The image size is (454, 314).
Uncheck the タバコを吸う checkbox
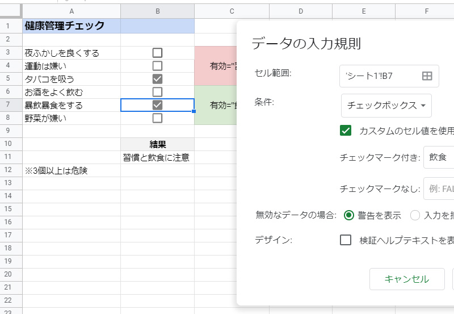157,79
